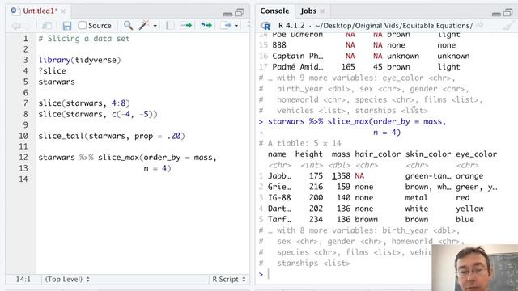Click the 'hair_color' column header
This screenshot has width=518, height=291.
point(378,154)
